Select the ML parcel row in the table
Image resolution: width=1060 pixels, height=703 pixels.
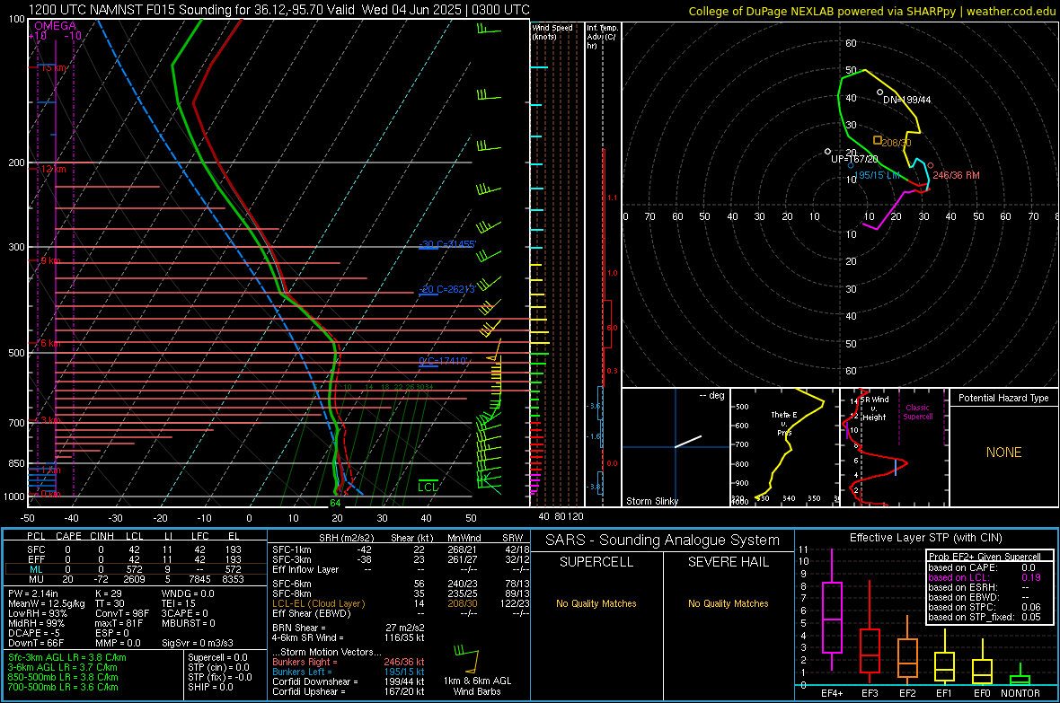[135, 569]
